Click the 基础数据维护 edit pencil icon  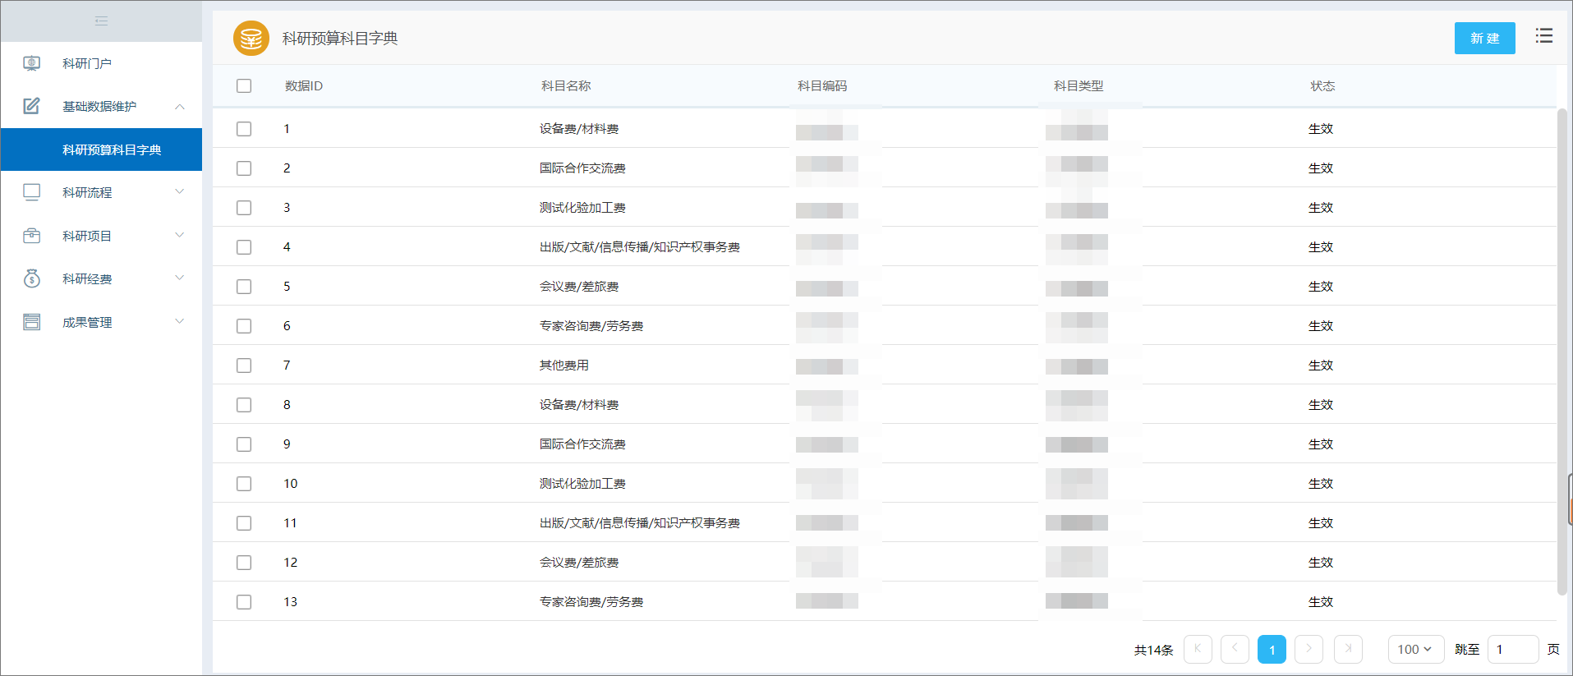click(32, 106)
